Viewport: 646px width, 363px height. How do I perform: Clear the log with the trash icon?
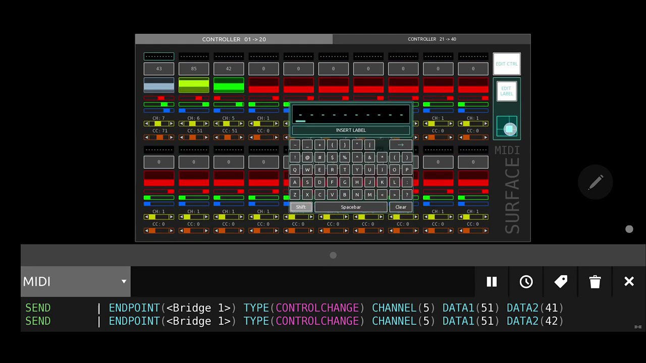pos(595,282)
